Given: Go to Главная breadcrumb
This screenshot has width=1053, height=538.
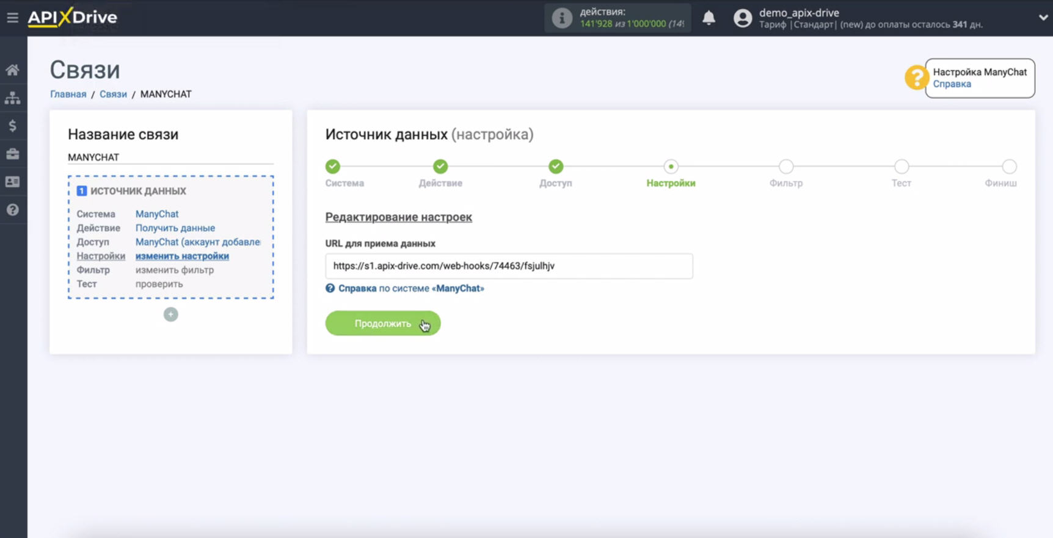Looking at the screenshot, I should point(68,94).
